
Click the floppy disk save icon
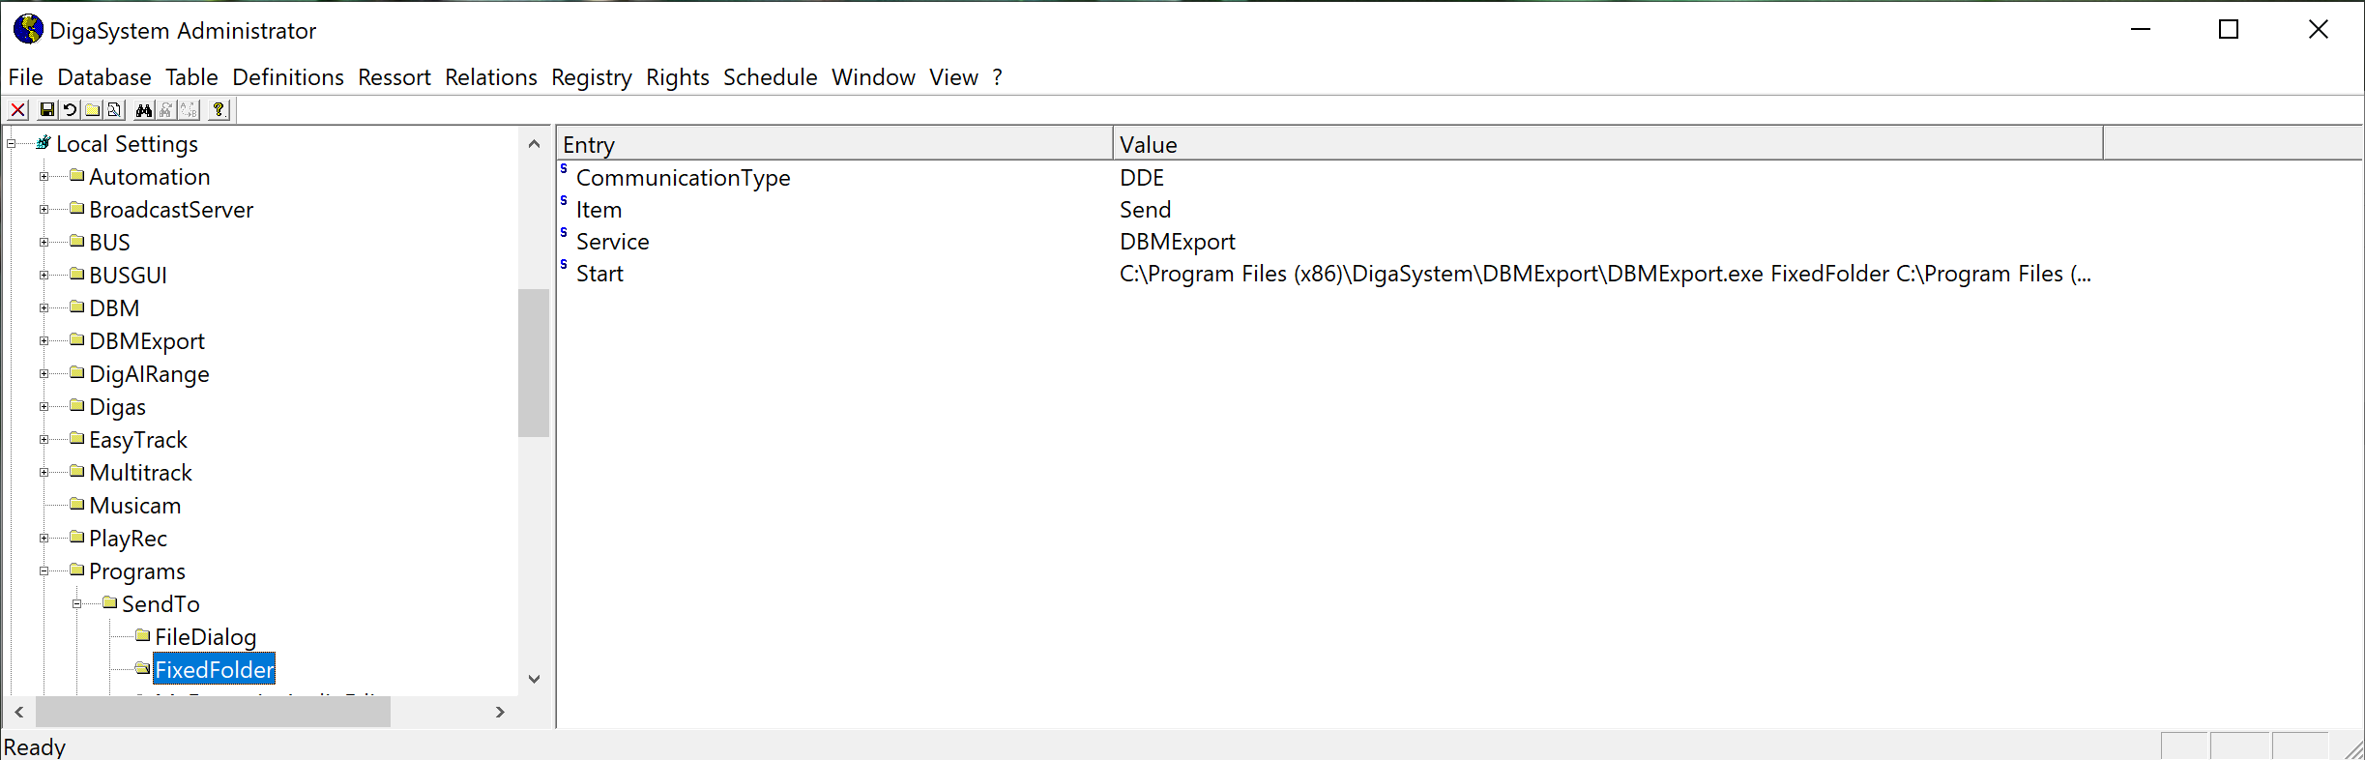coord(46,110)
